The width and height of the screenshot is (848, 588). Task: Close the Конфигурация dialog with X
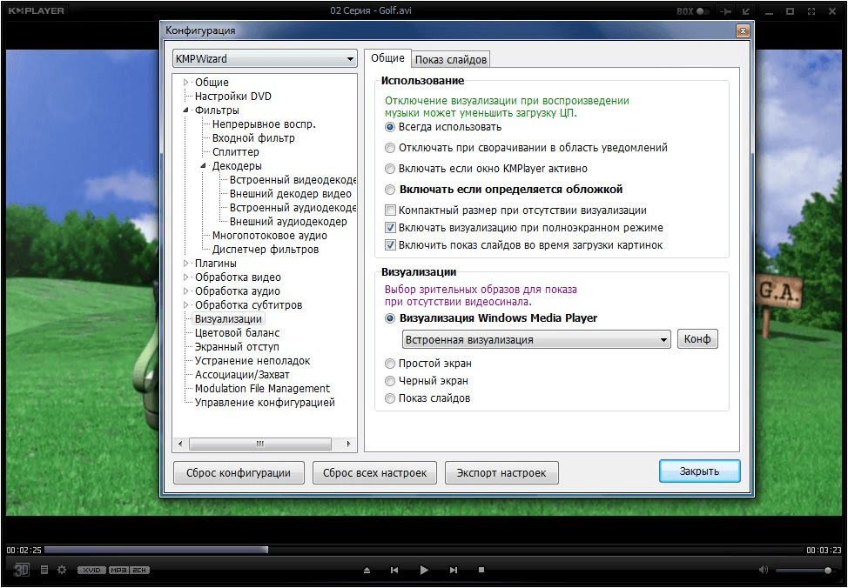[x=743, y=30]
